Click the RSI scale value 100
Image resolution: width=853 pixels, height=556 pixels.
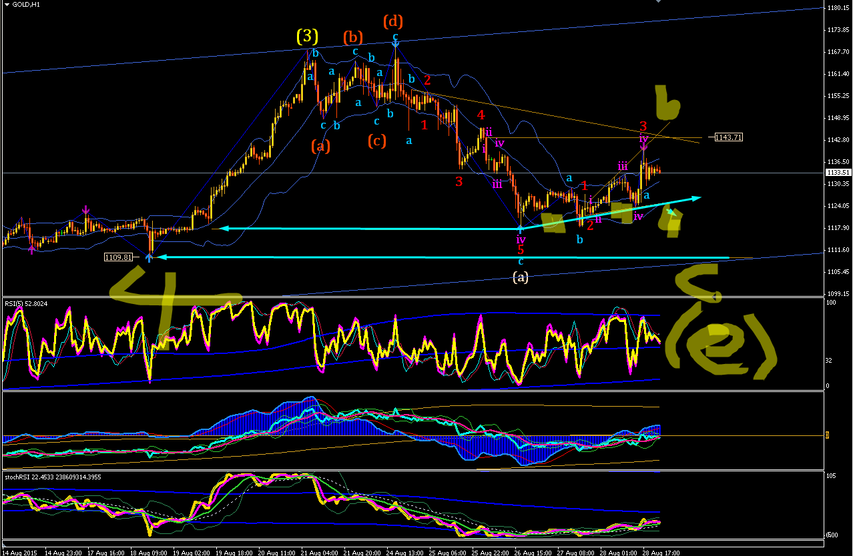[x=831, y=303]
